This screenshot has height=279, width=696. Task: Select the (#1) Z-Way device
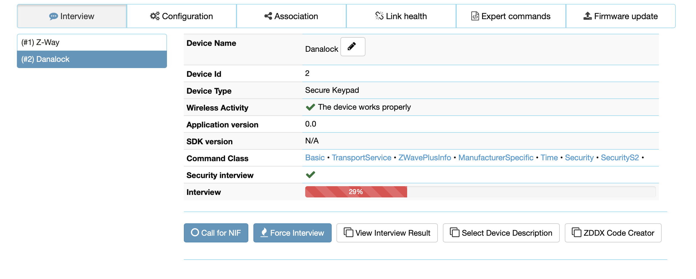92,42
